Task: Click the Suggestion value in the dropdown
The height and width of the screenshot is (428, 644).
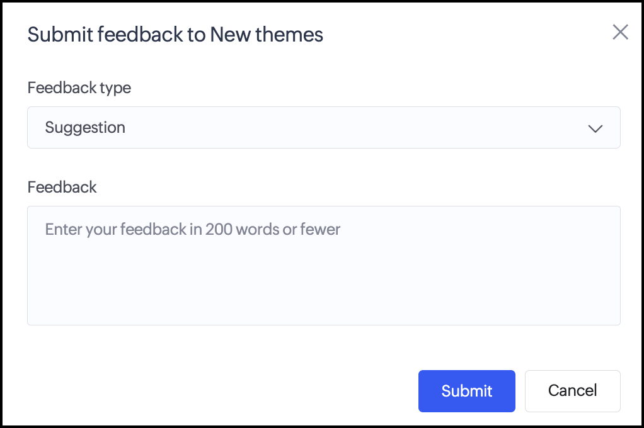Action: coord(85,128)
